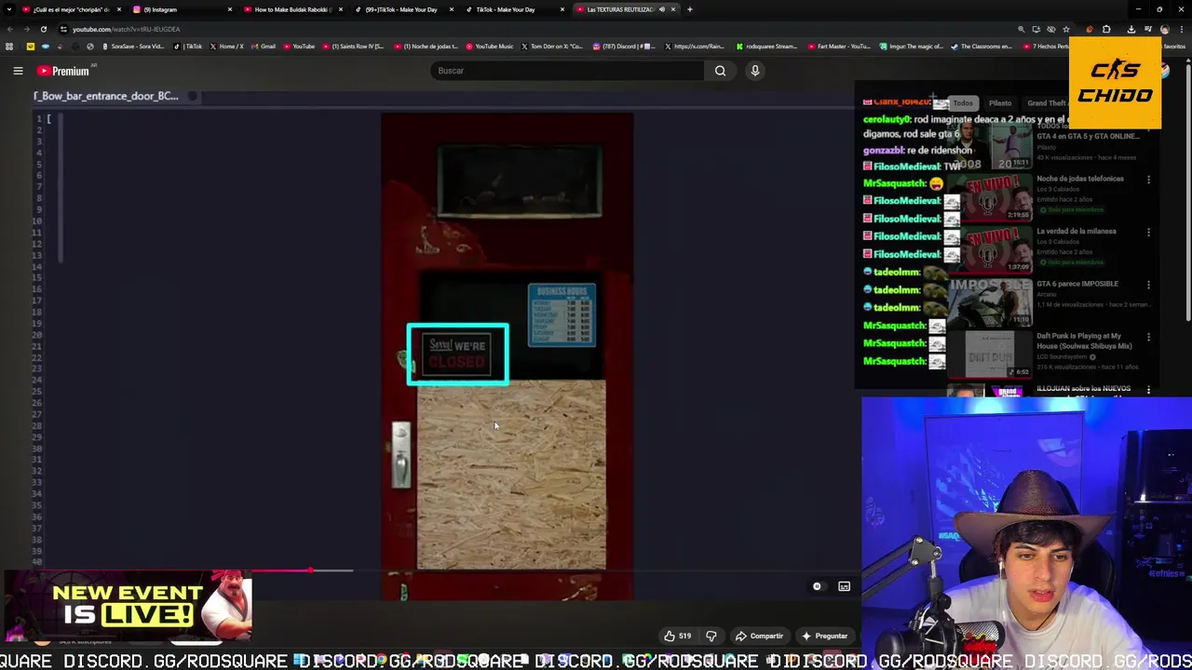Image resolution: width=1192 pixels, height=670 pixels.
Task: Open the media control icon in toolbar
Action: (1148, 30)
